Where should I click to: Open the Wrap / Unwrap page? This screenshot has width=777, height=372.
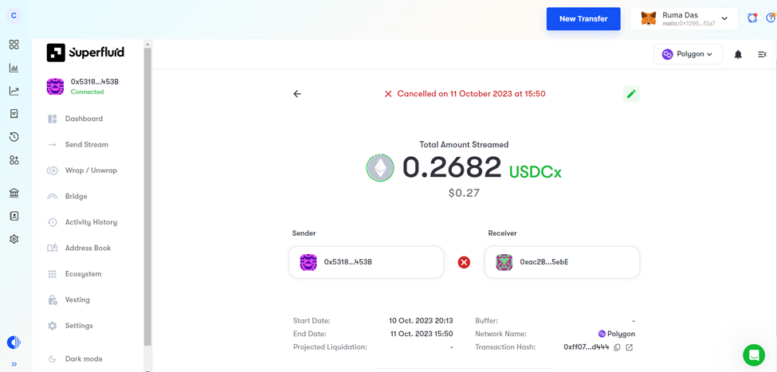(x=90, y=170)
